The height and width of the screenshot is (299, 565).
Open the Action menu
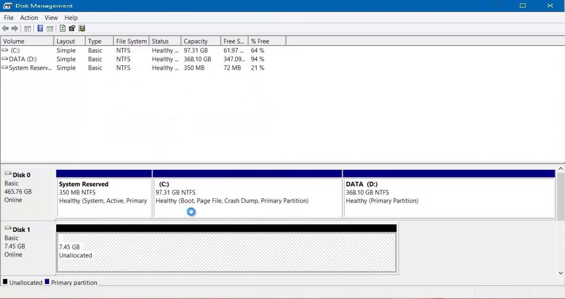[29, 18]
